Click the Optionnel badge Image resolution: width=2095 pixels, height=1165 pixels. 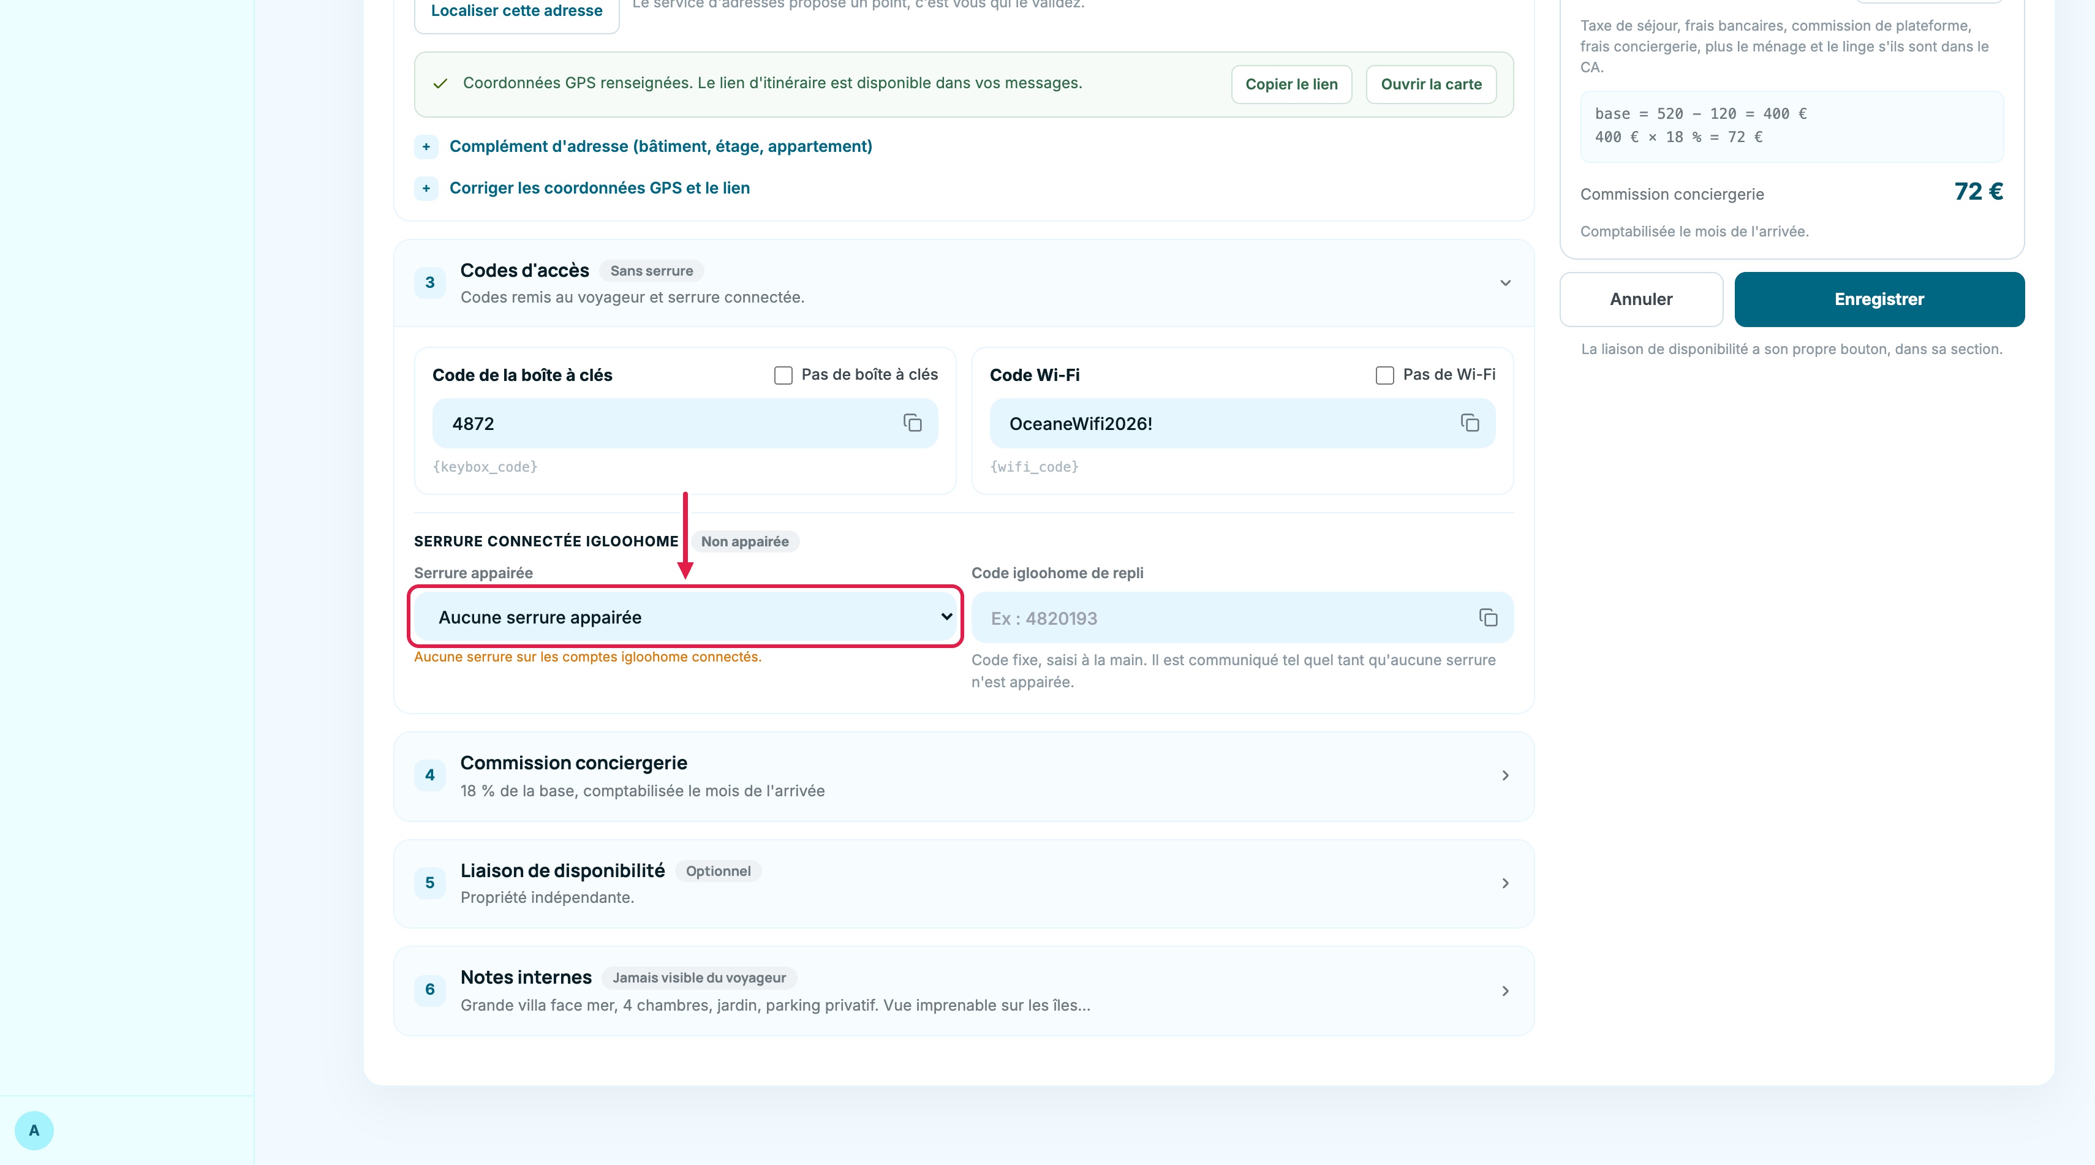[718, 871]
